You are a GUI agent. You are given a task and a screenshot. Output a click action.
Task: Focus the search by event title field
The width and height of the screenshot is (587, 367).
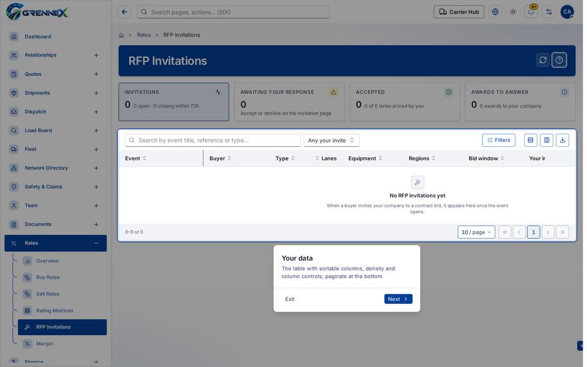coord(213,141)
